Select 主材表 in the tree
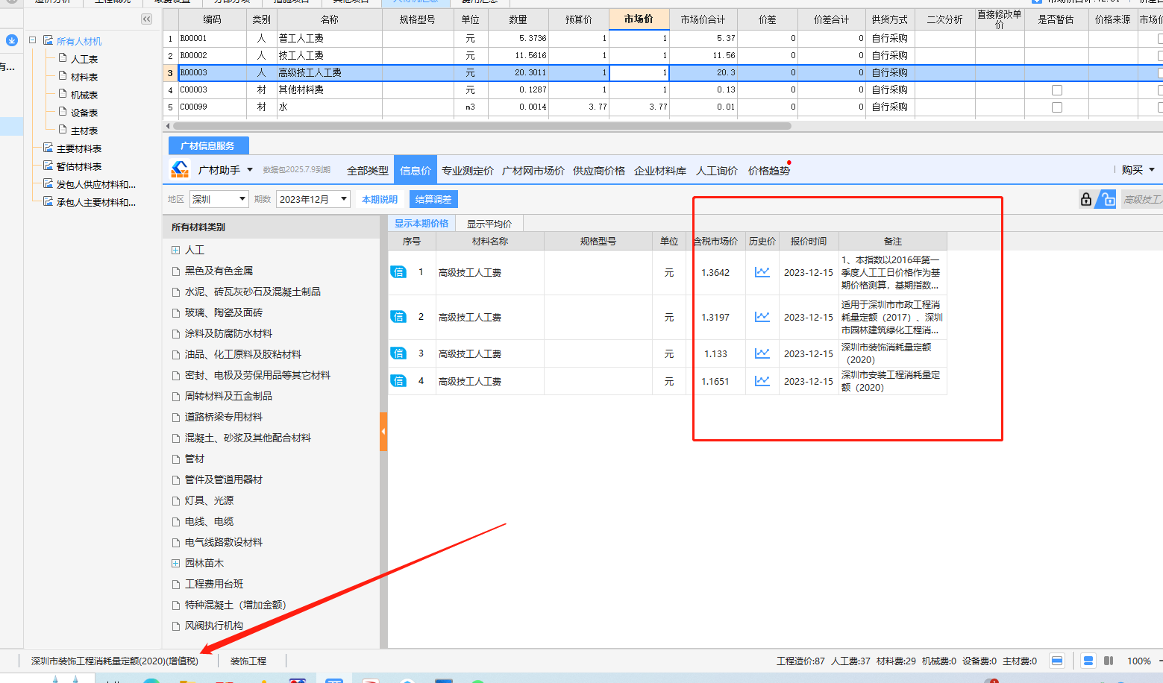The height and width of the screenshot is (683, 1163). [x=84, y=130]
